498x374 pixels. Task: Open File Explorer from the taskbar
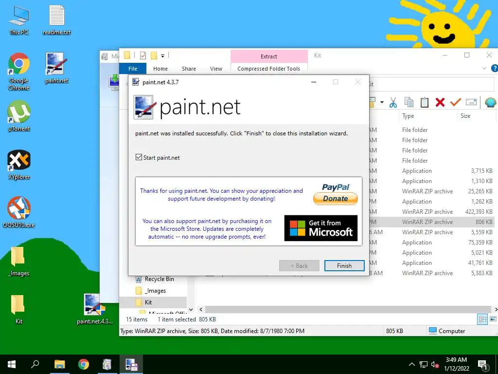pyautogui.click(x=59, y=364)
